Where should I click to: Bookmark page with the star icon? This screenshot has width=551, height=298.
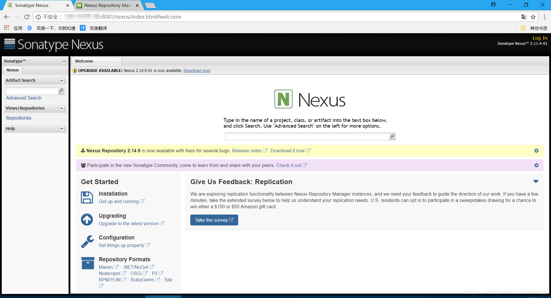[533, 17]
